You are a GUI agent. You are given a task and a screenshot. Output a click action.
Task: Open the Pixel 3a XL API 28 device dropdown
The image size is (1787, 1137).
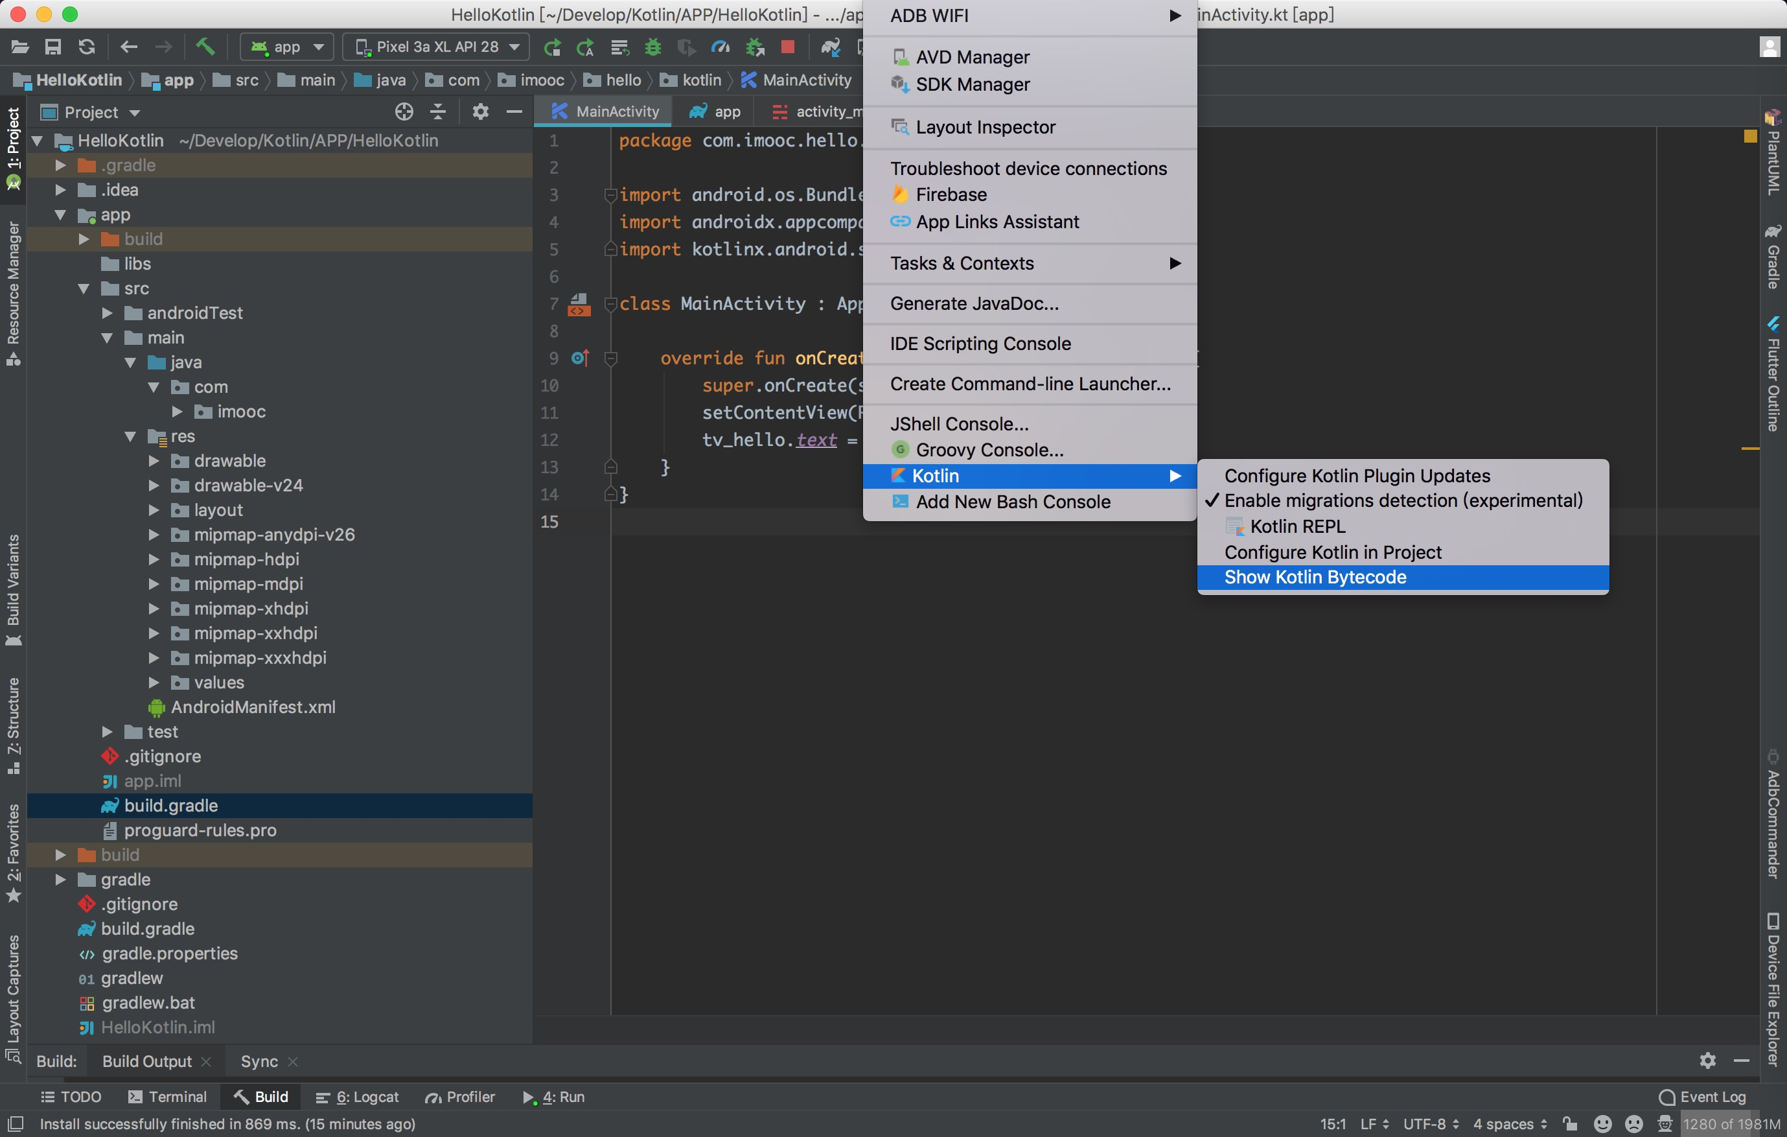[436, 47]
